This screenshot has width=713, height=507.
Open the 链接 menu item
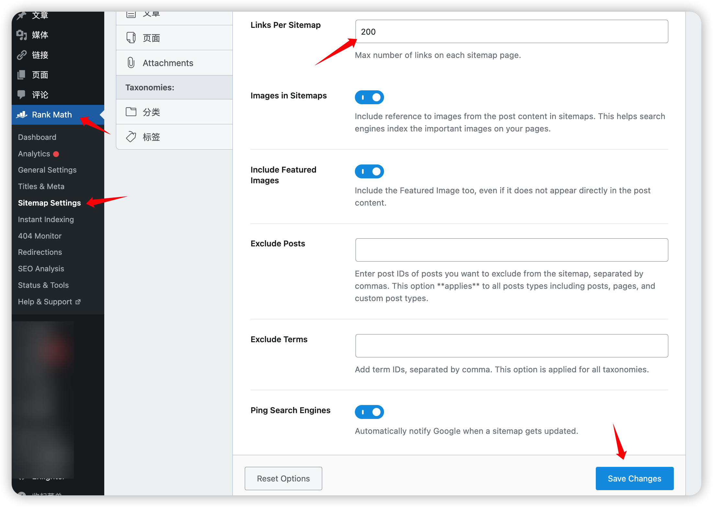click(58, 55)
